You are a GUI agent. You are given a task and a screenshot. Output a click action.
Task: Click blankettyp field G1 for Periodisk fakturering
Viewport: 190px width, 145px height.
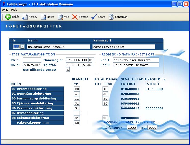click(x=77, y=108)
